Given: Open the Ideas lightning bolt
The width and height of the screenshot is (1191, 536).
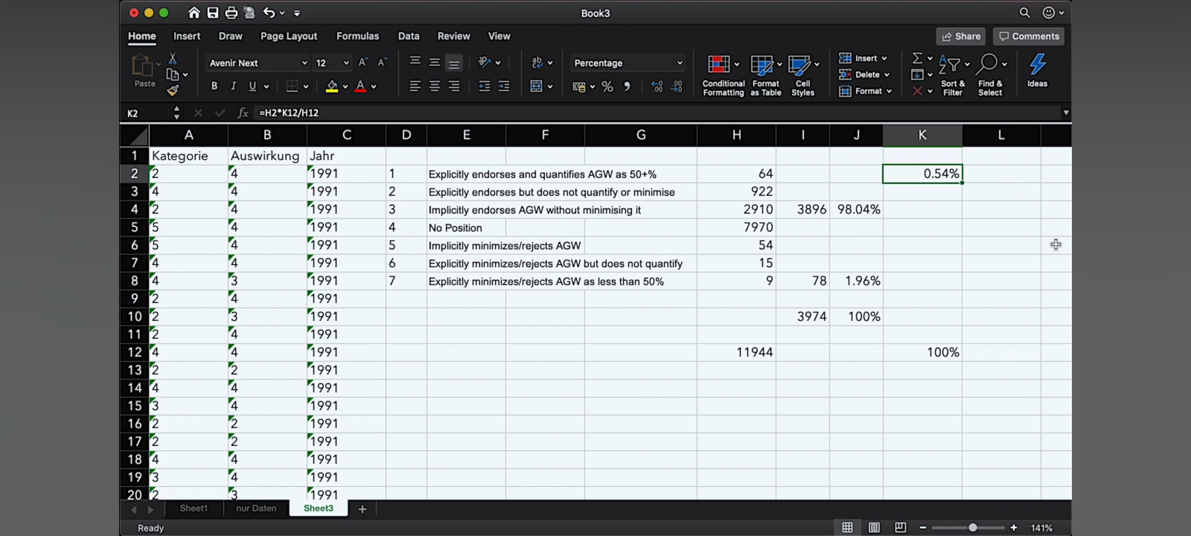Looking at the screenshot, I should pyautogui.click(x=1037, y=65).
